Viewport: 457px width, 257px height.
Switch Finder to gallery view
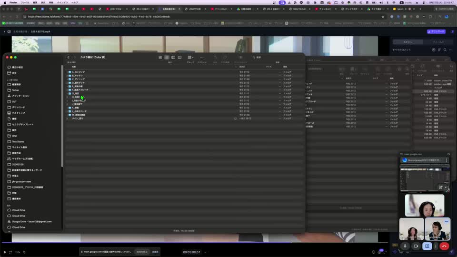(x=179, y=58)
